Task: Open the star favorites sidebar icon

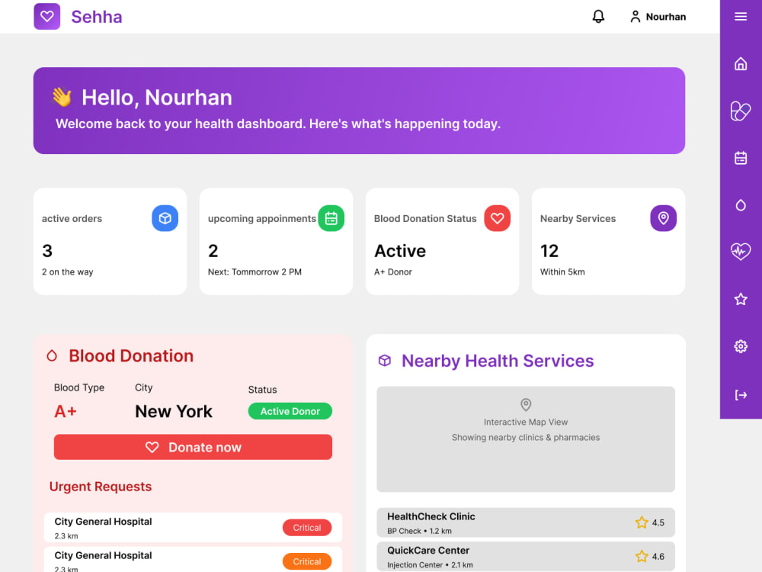Action: [x=740, y=299]
